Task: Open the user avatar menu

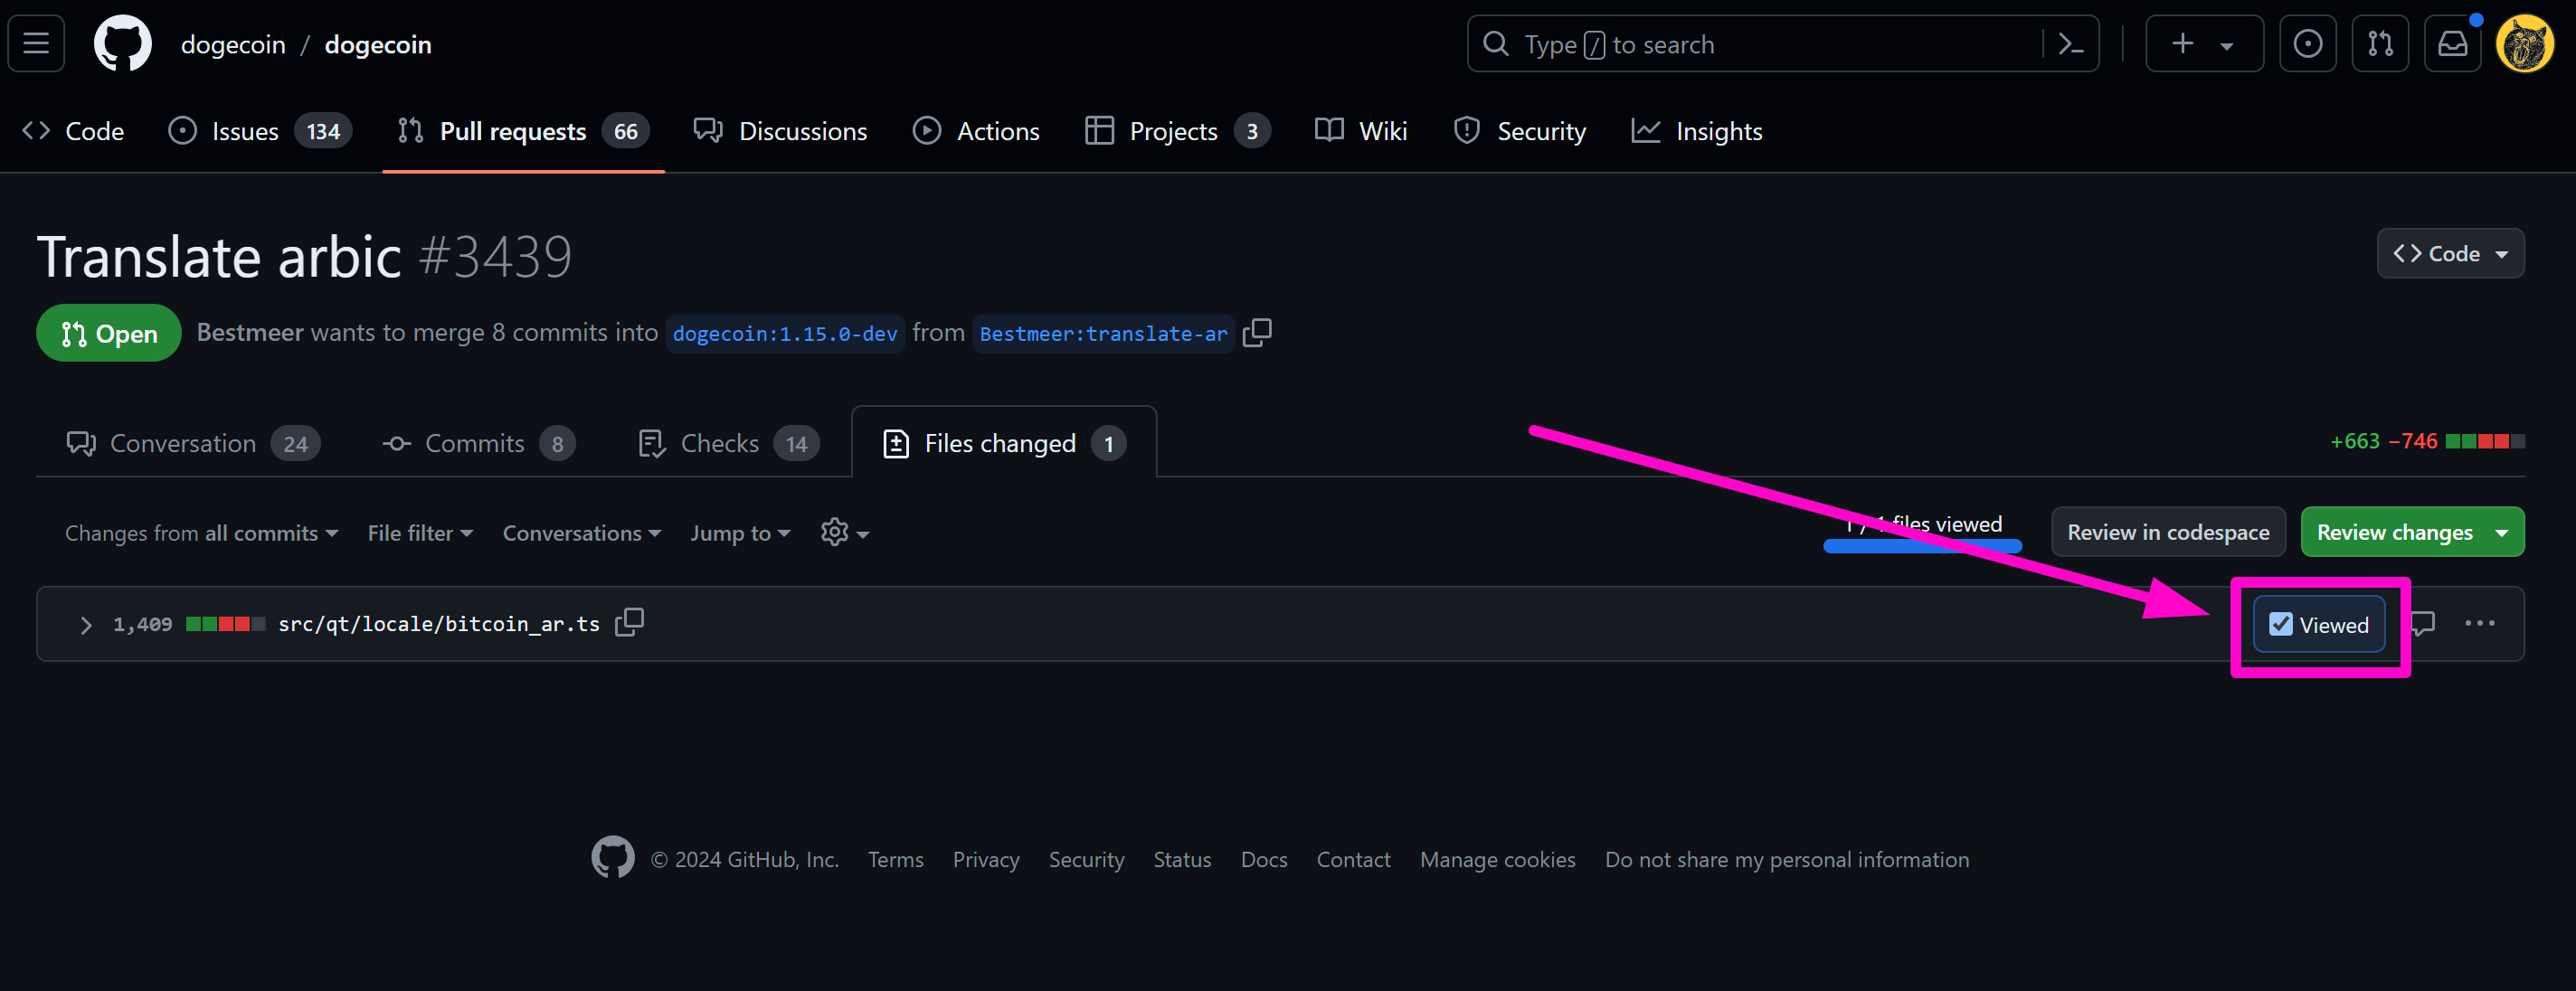Action: coord(2525,44)
